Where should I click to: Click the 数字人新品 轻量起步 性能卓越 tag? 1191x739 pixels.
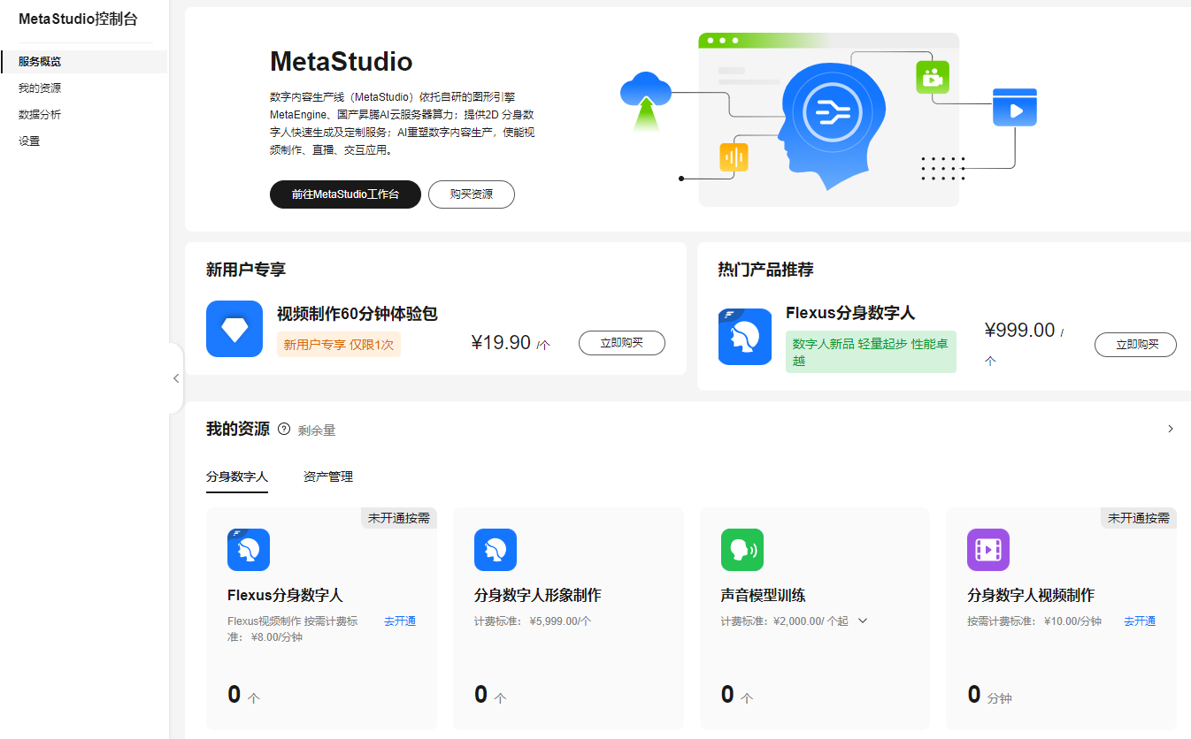pos(871,352)
